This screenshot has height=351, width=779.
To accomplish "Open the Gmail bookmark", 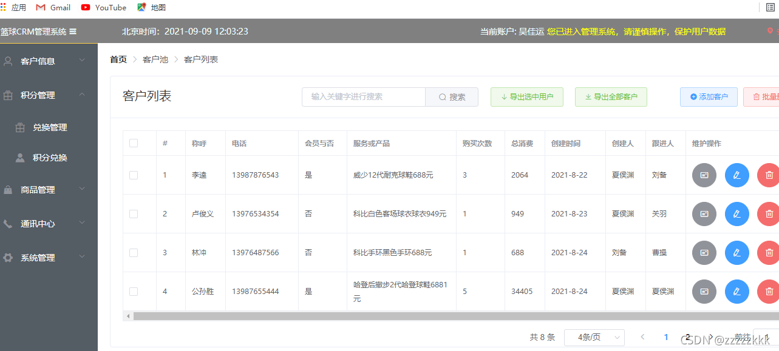I will (53, 7).
